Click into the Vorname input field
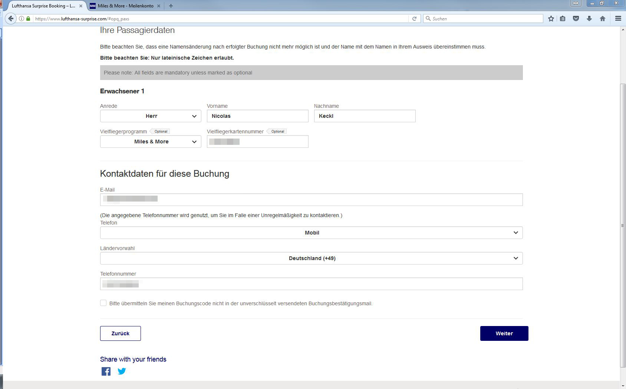 coord(257,116)
